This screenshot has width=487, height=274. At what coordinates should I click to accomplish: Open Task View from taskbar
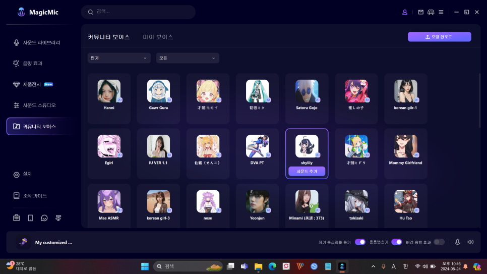pos(230,266)
